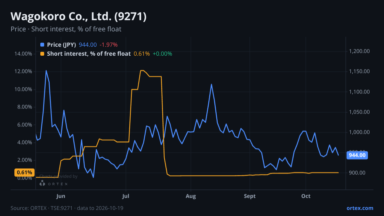Image resolution: width=384 pixels, height=216 pixels.
Task: Click the orange Short interest legend swatch
Action: tap(42, 54)
